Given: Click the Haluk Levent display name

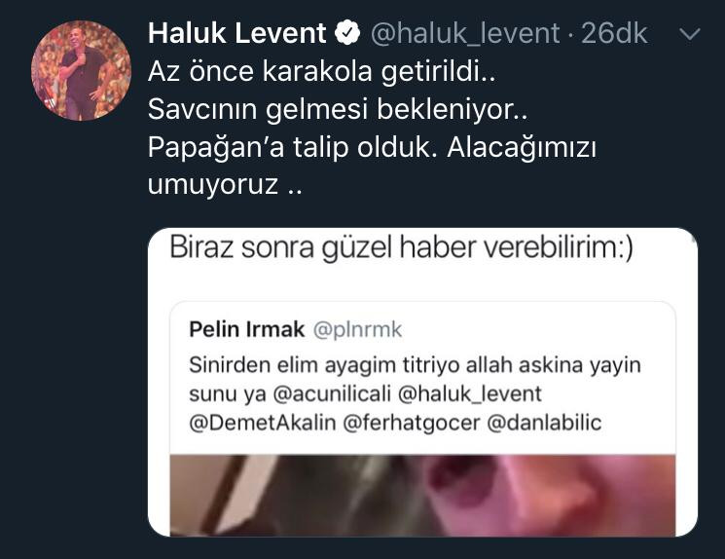Looking at the screenshot, I should [x=236, y=34].
